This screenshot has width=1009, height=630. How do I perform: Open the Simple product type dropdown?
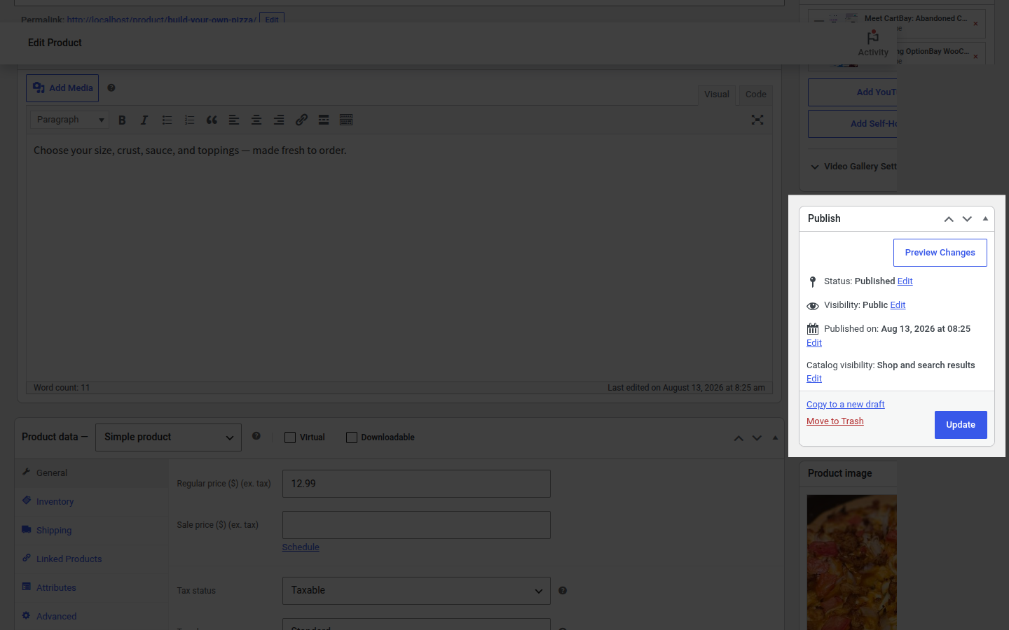click(x=168, y=437)
